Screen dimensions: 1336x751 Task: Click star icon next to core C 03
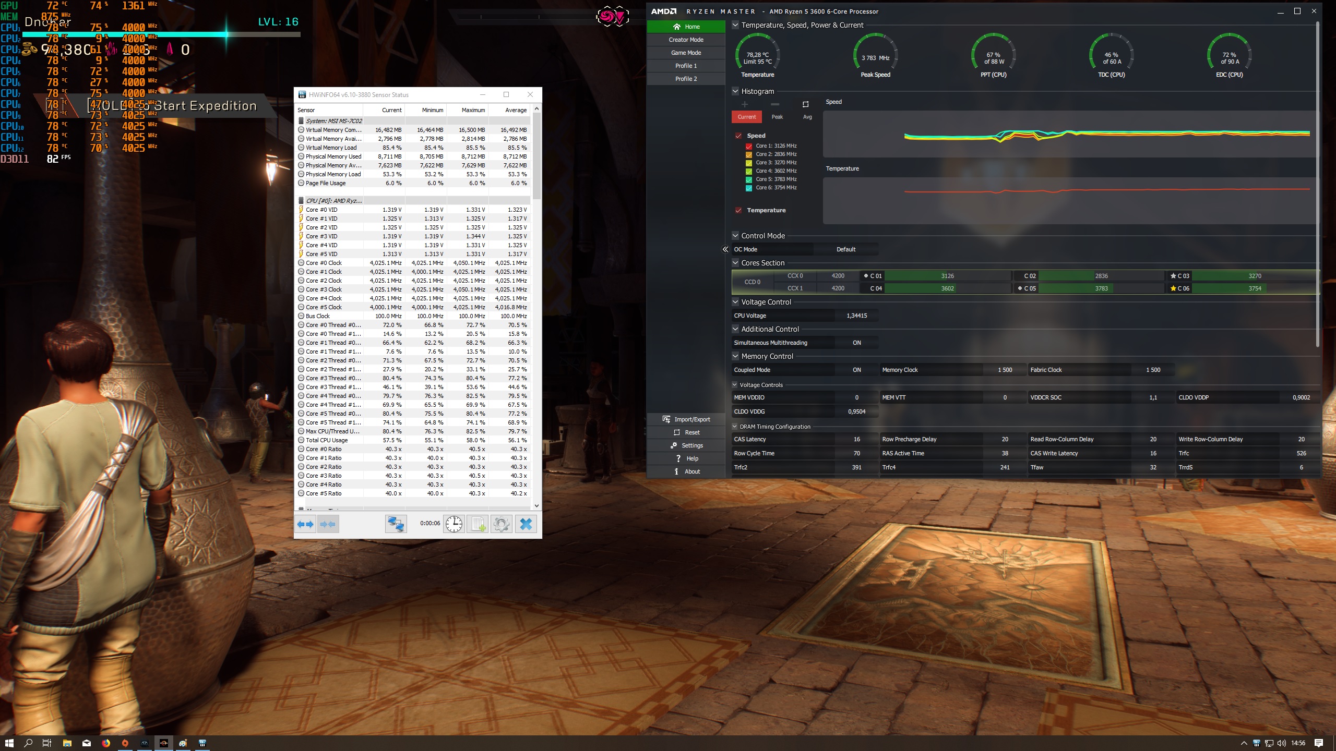1173,276
